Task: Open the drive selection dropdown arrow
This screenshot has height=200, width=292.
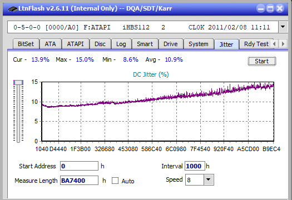Action: point(283,27)
